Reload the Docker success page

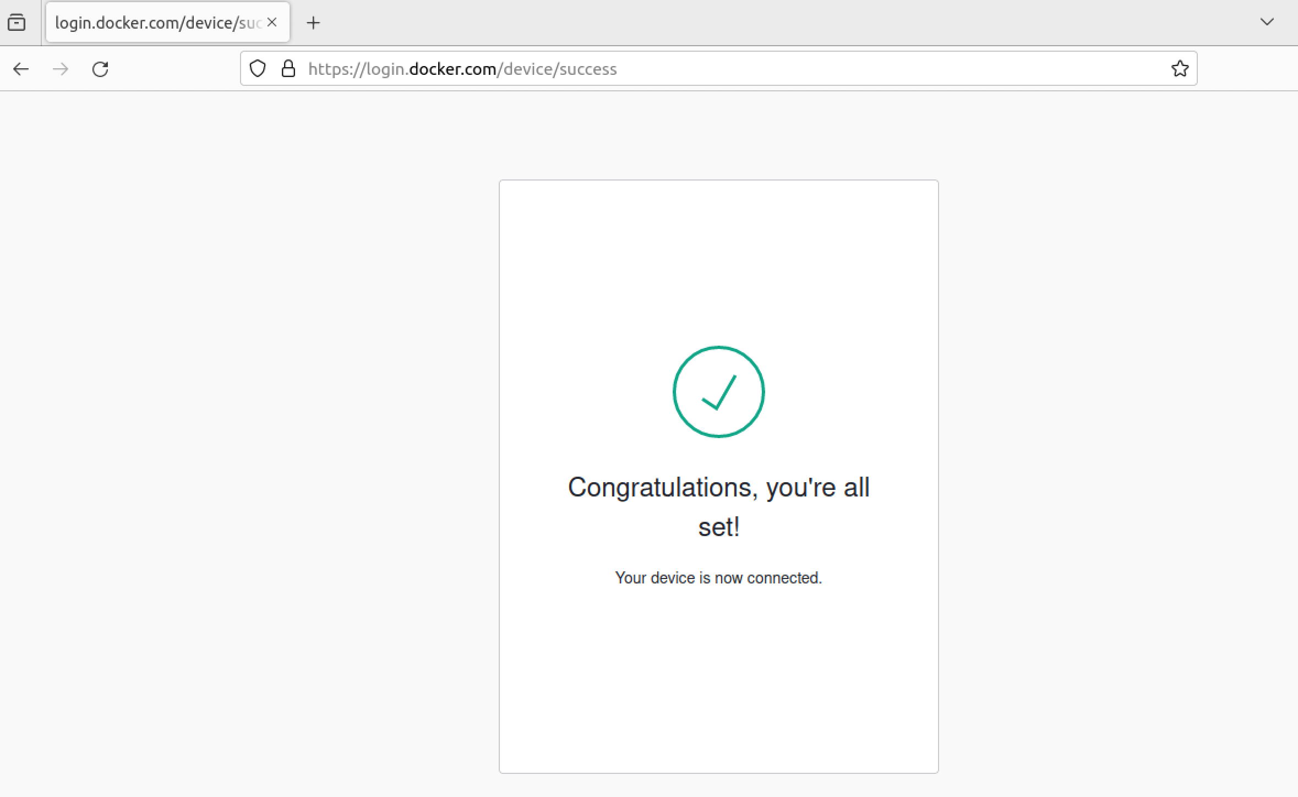tap(100, 69)
